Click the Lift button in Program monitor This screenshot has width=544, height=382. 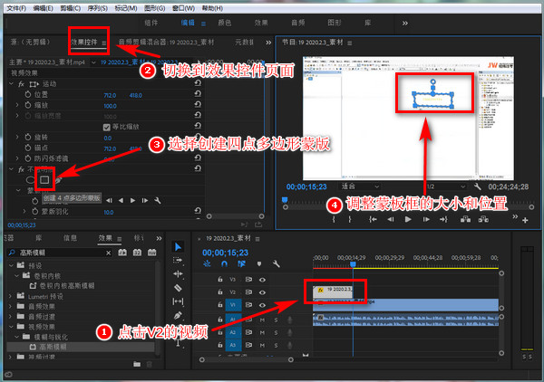coord(465,219)
